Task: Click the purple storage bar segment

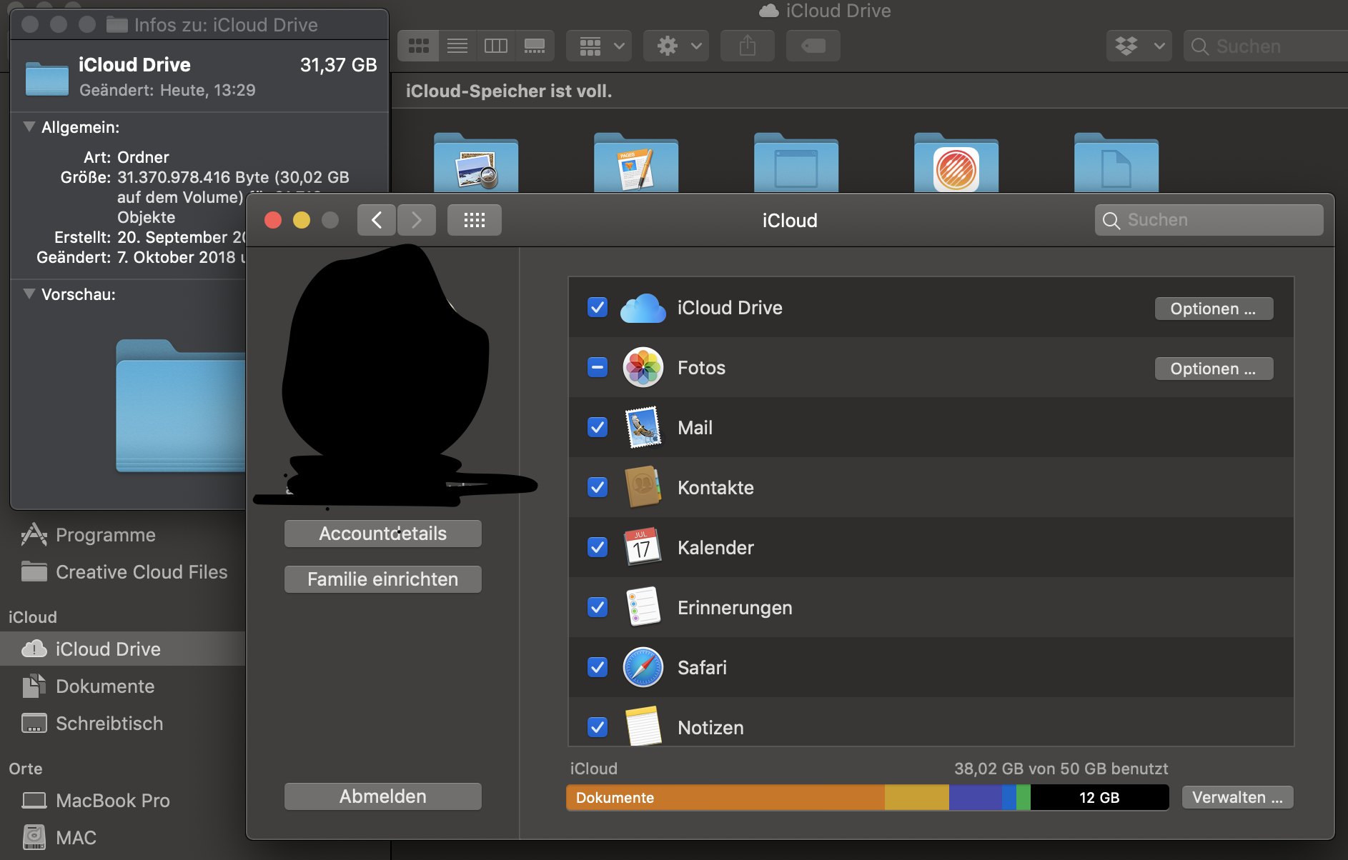Action: pos(975,797)
